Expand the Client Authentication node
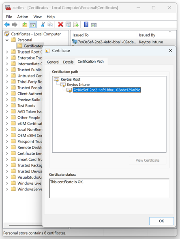 [x=7, y=94]
